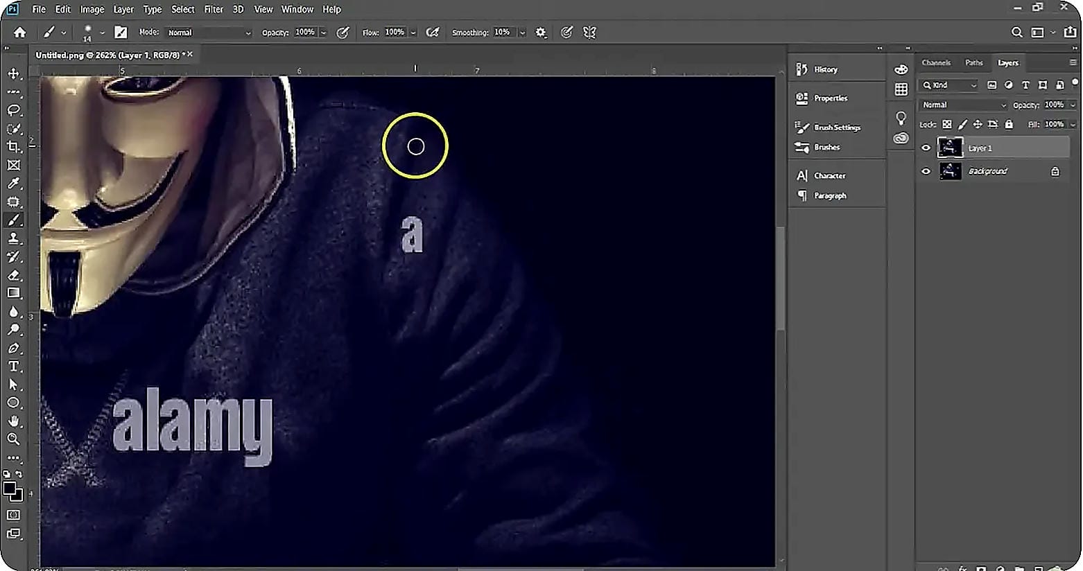Image resolution: width=1083 pixels, height=571 pixels.
Task: Expand the Smoothing slider arrow
Action: pos(522,33)
